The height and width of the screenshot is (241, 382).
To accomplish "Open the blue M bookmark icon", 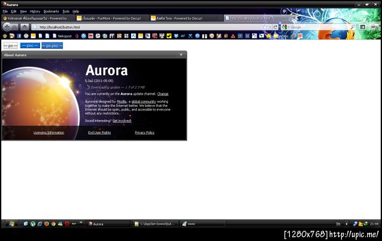I will click(247, 36).
